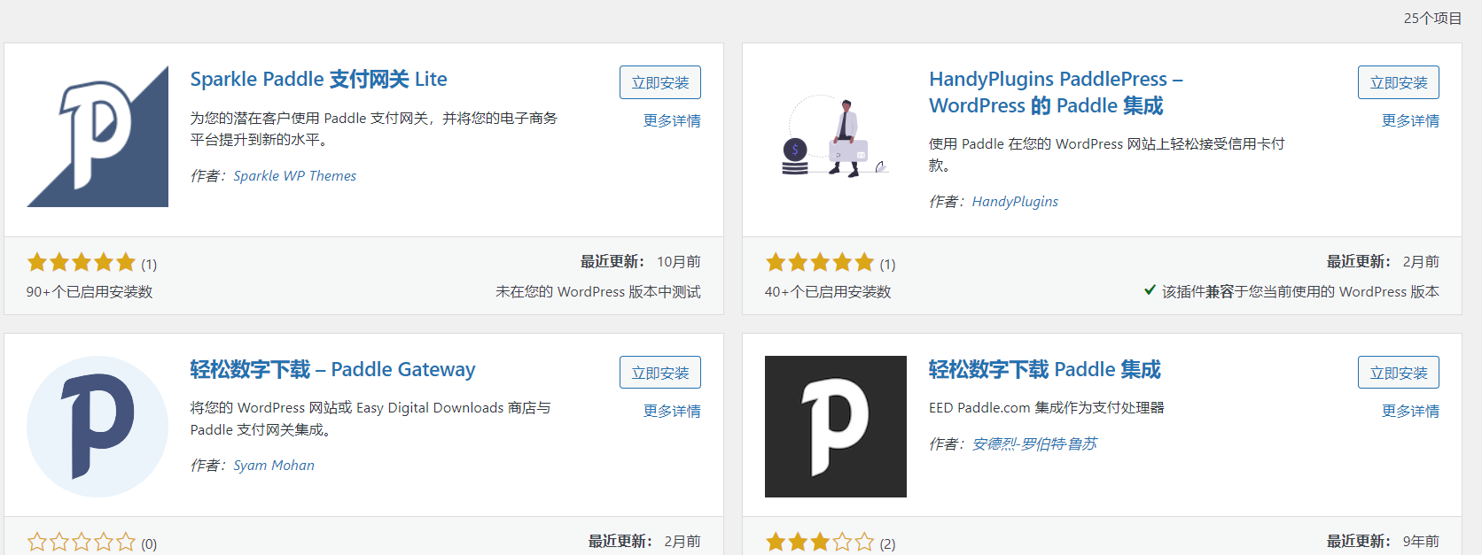Viewport: 1482px width, 555px height.
Task: Click 该插件兼容于您当前使用的 WordPress 版本 text
Action: tap(1300, 292)
